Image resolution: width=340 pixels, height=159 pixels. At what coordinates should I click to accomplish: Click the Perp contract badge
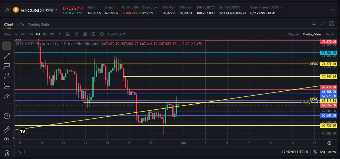pyautogui.click(x=49, y=10)
